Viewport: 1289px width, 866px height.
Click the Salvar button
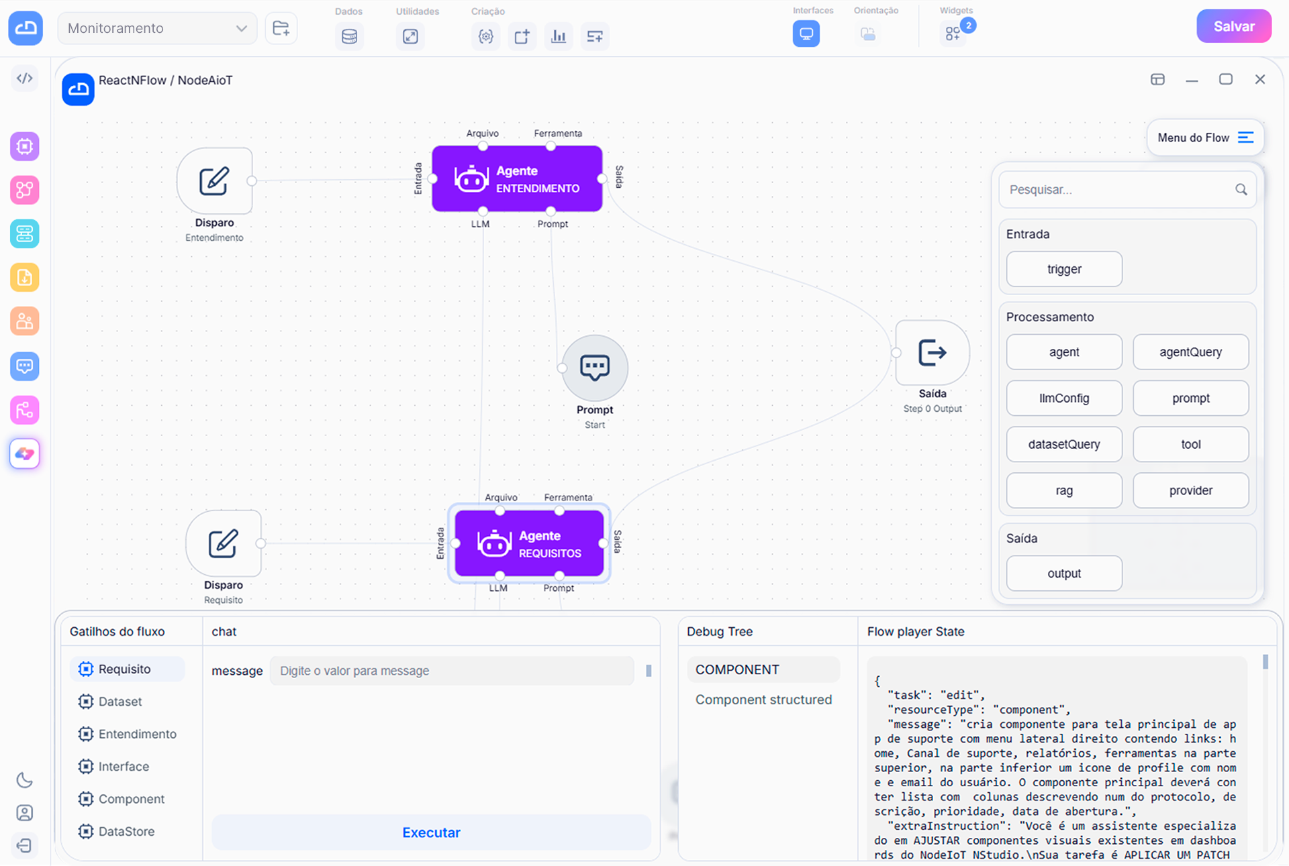pyautogui.click(x=1233, y=27)
